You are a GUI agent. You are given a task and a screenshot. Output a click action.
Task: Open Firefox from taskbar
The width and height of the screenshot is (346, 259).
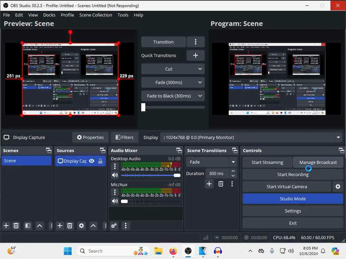click(173, 251)
